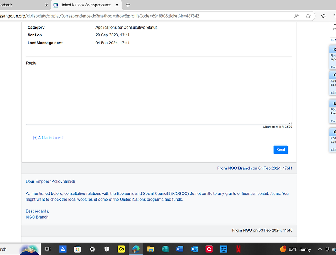Open the blue scanner app on taskbar
The width and height of the screenshot is (336, 255).
(63, 249)
